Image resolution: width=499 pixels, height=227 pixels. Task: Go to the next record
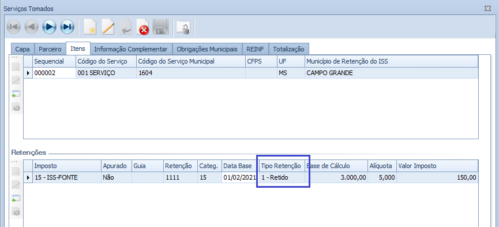49,27
